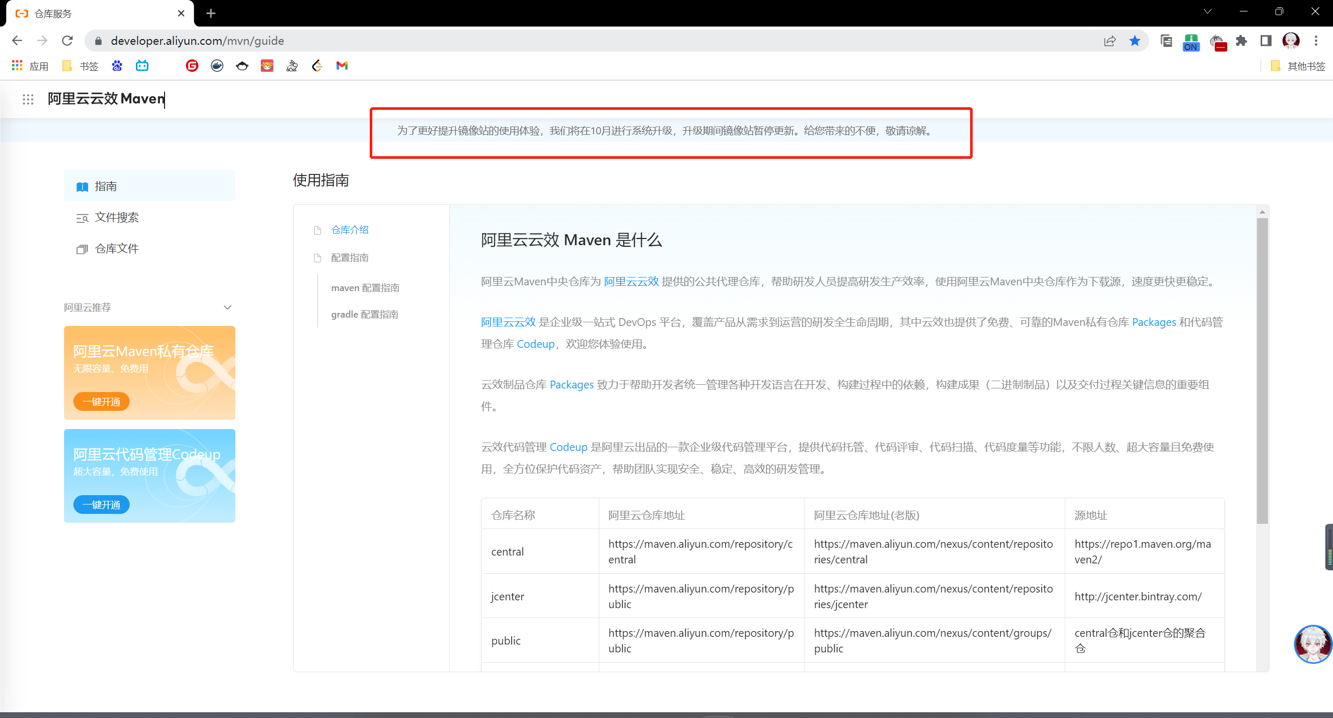The height and width of the screenshot is (718, 1333).
Task: Click the share page icon in address bar
Action: point(1110,41)
